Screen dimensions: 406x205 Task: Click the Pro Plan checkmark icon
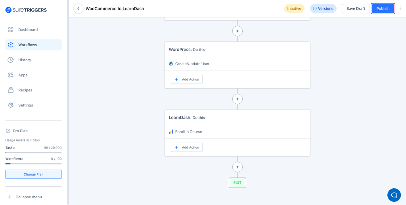coord(8,131)
